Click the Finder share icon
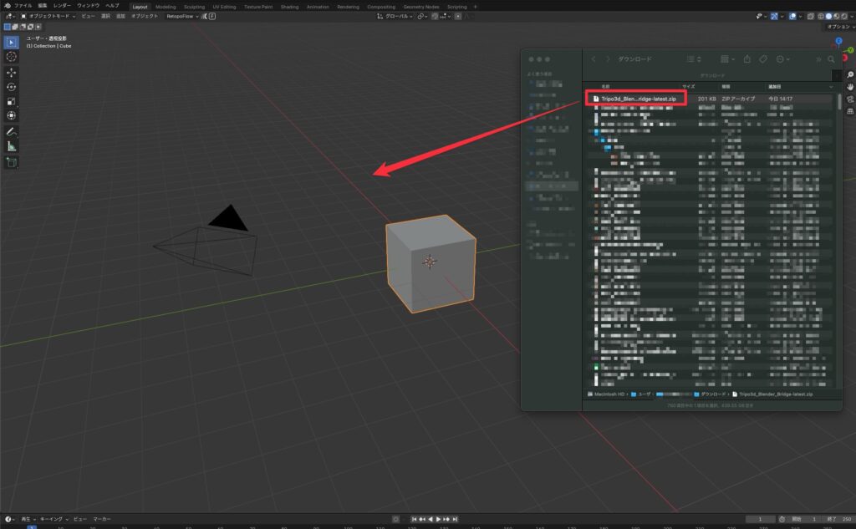 point(746,59)
